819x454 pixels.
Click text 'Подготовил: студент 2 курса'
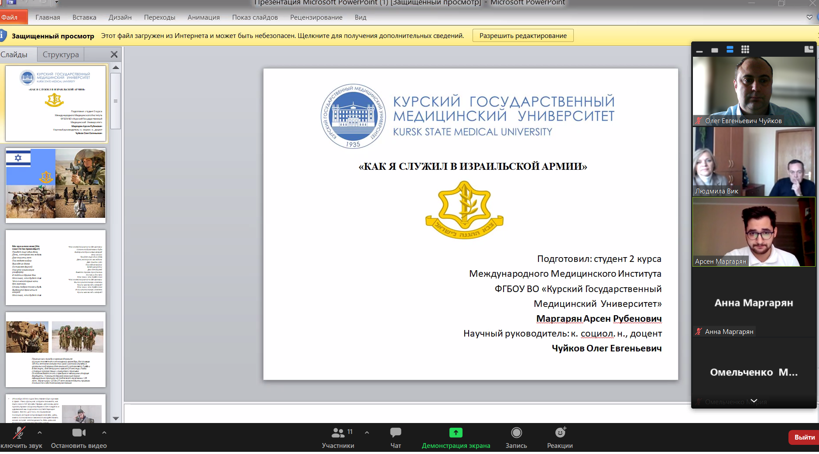(599, 259)
